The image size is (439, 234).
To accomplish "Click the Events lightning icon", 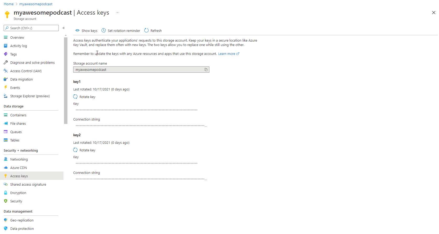I will [x=6, y=88].
